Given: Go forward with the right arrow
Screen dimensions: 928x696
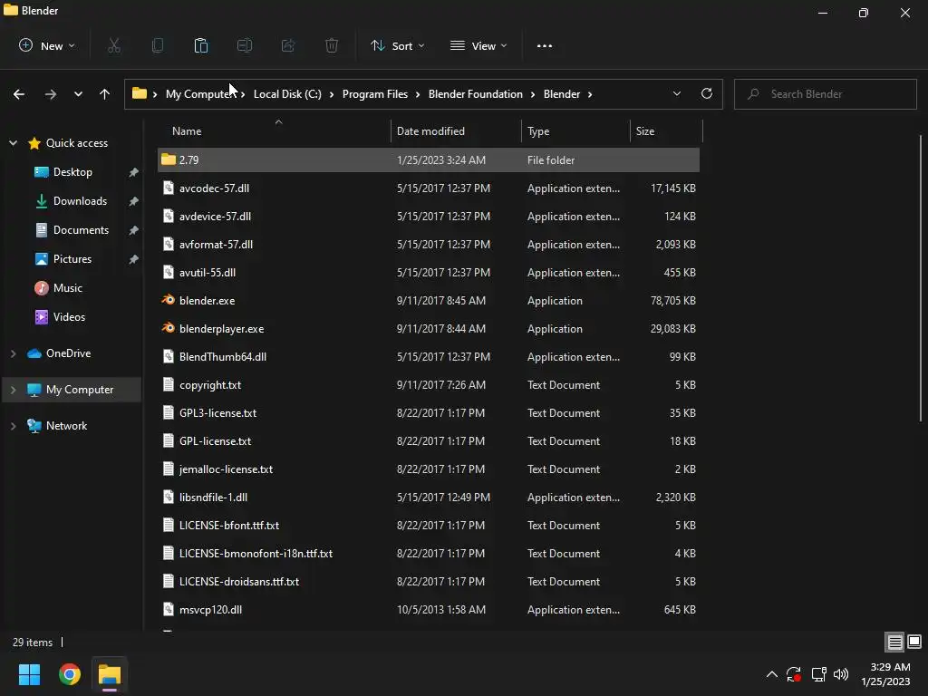Looking at the screenshot, I should point(51,94).
